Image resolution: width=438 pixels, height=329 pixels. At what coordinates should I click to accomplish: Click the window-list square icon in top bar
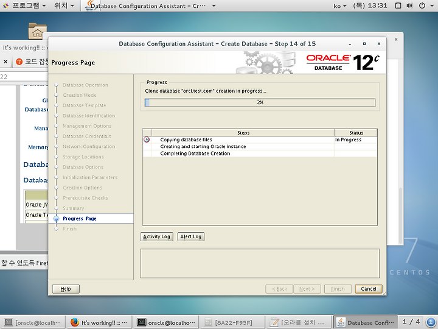point(398,5)
